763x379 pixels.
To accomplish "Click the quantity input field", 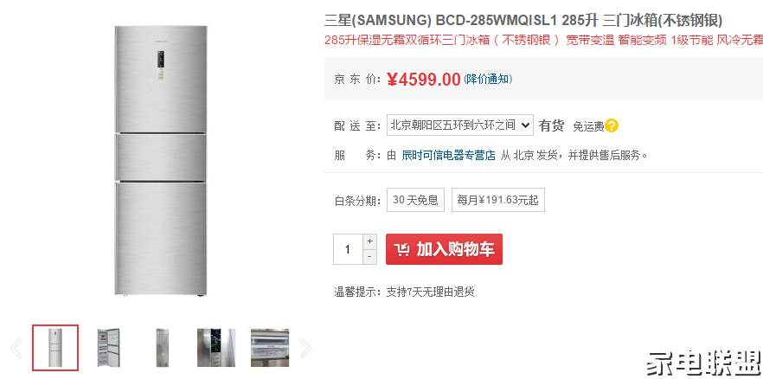I will pos(349,249).
